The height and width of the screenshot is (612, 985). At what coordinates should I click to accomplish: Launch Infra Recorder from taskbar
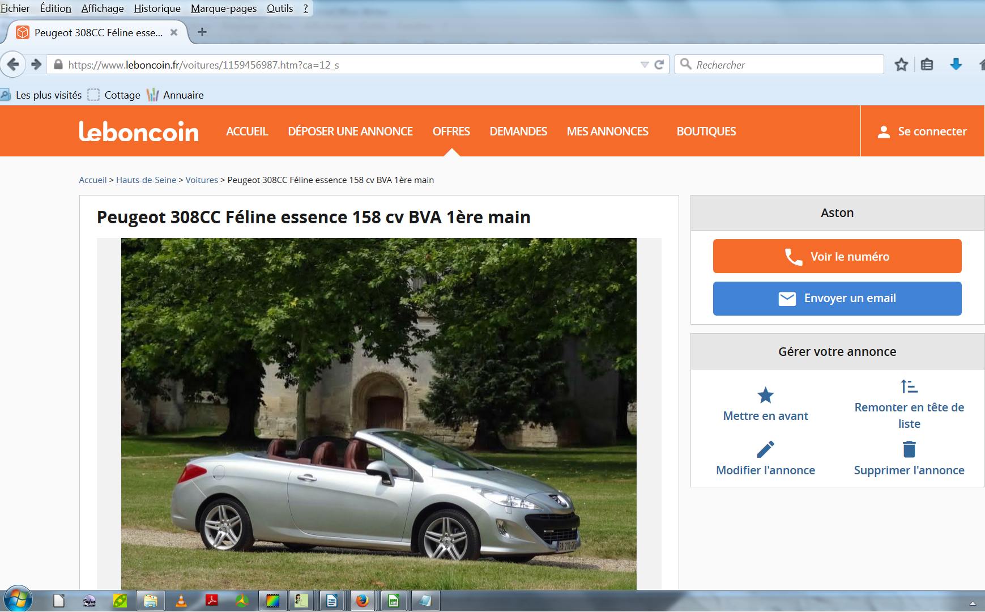[x=89, y=601]
